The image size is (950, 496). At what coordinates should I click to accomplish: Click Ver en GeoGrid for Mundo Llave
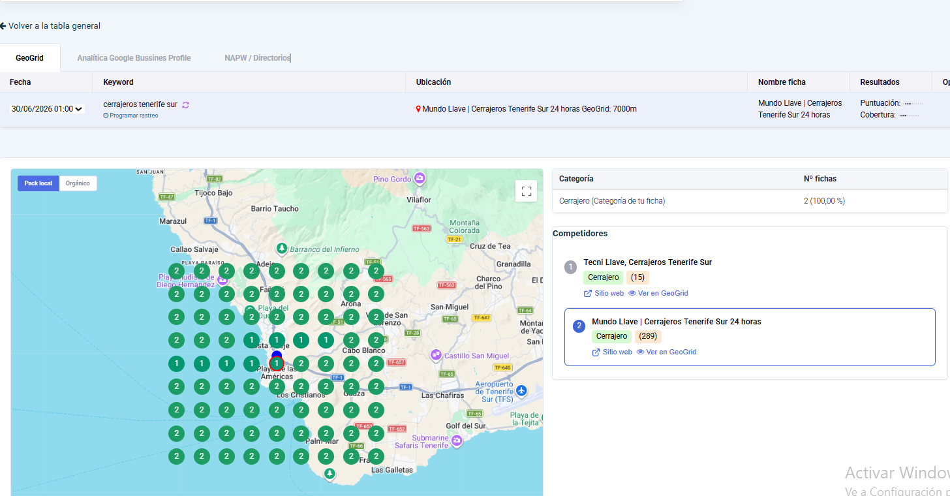tap(671, 352)
